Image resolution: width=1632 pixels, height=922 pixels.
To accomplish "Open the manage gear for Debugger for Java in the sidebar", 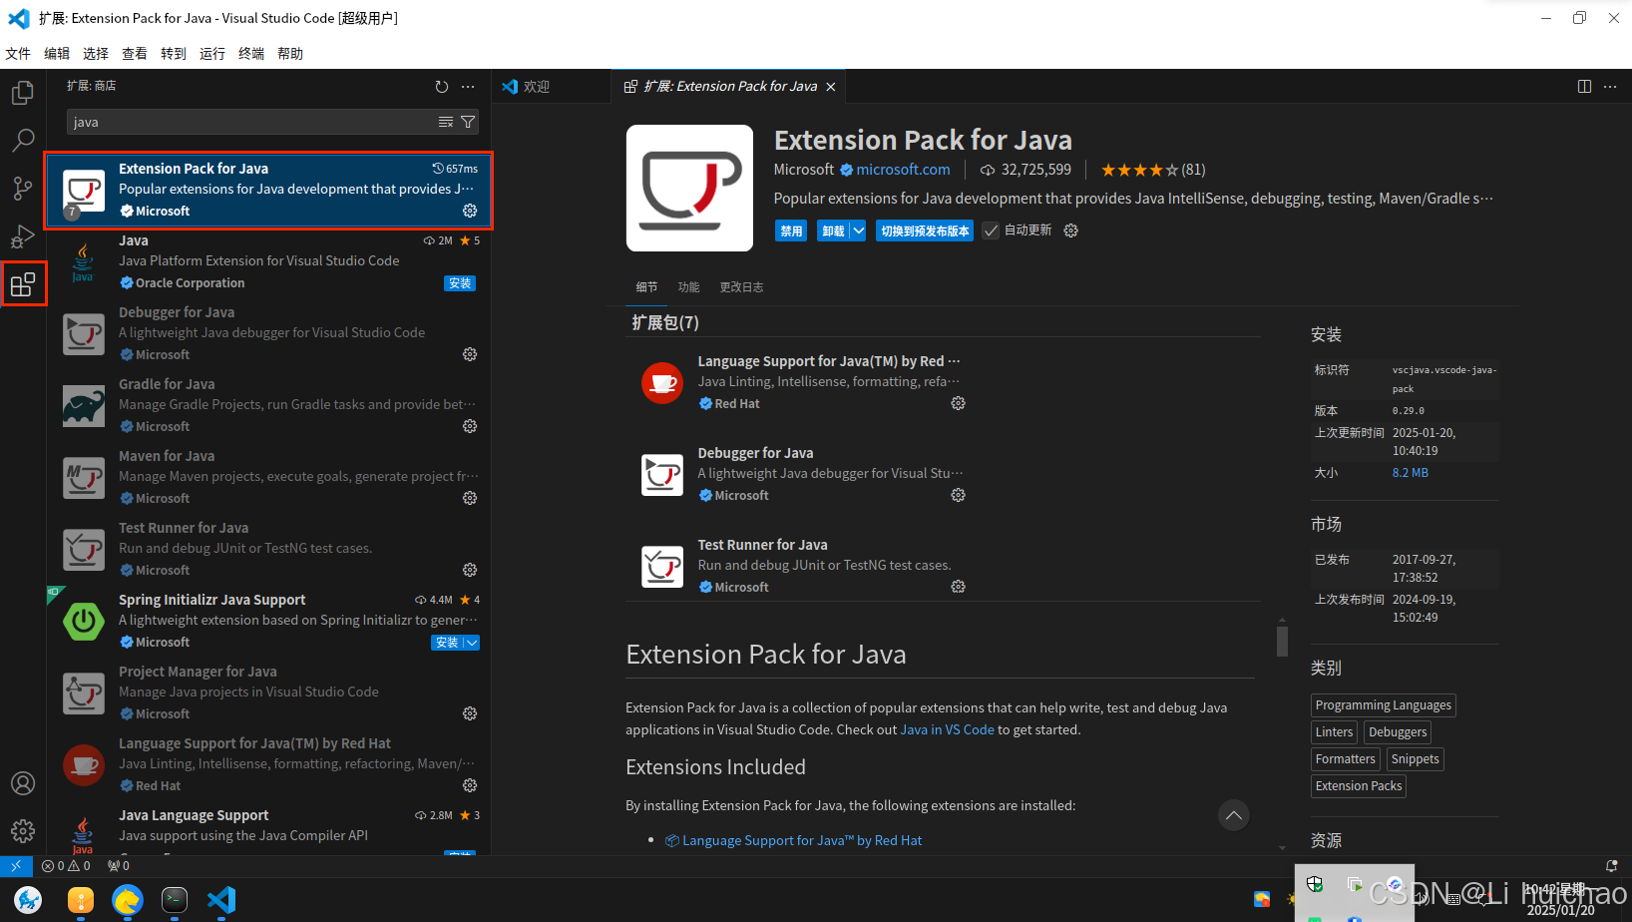I will (x=470, y=354).
